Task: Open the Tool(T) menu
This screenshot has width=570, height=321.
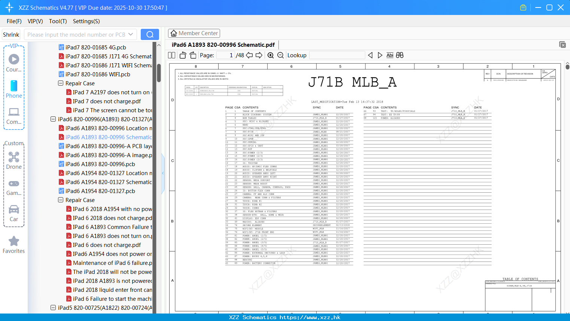Action: coord(58,21)
